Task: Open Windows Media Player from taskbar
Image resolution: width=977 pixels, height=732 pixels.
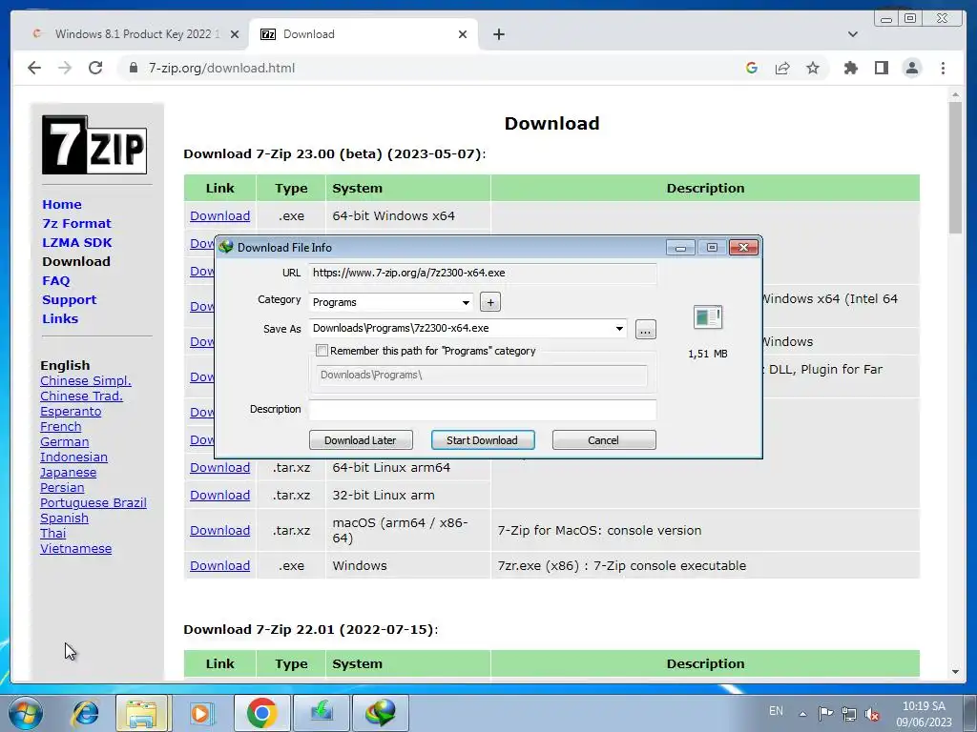Action: (x=200, y=713)
